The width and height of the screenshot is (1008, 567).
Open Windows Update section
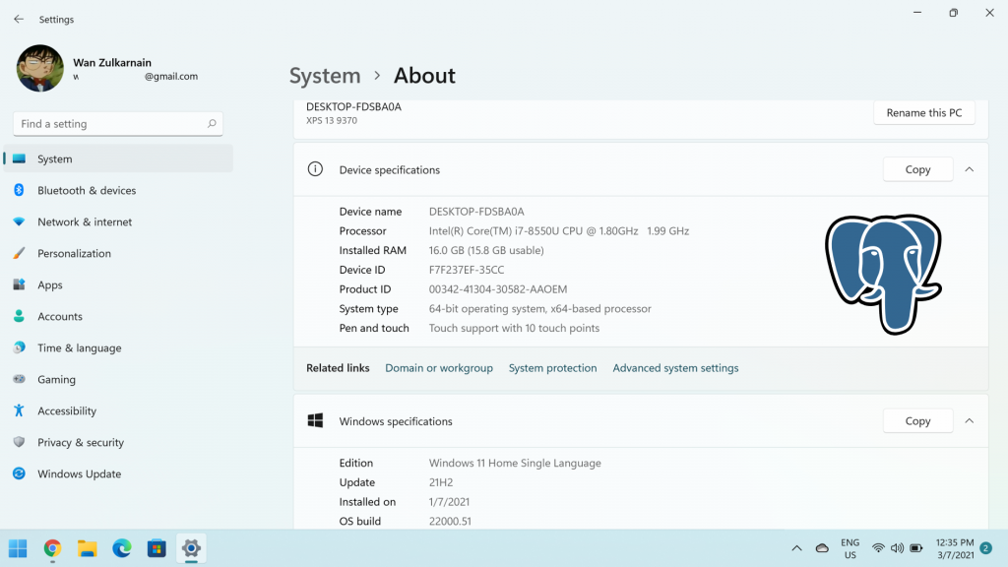[x=79, y=473]
